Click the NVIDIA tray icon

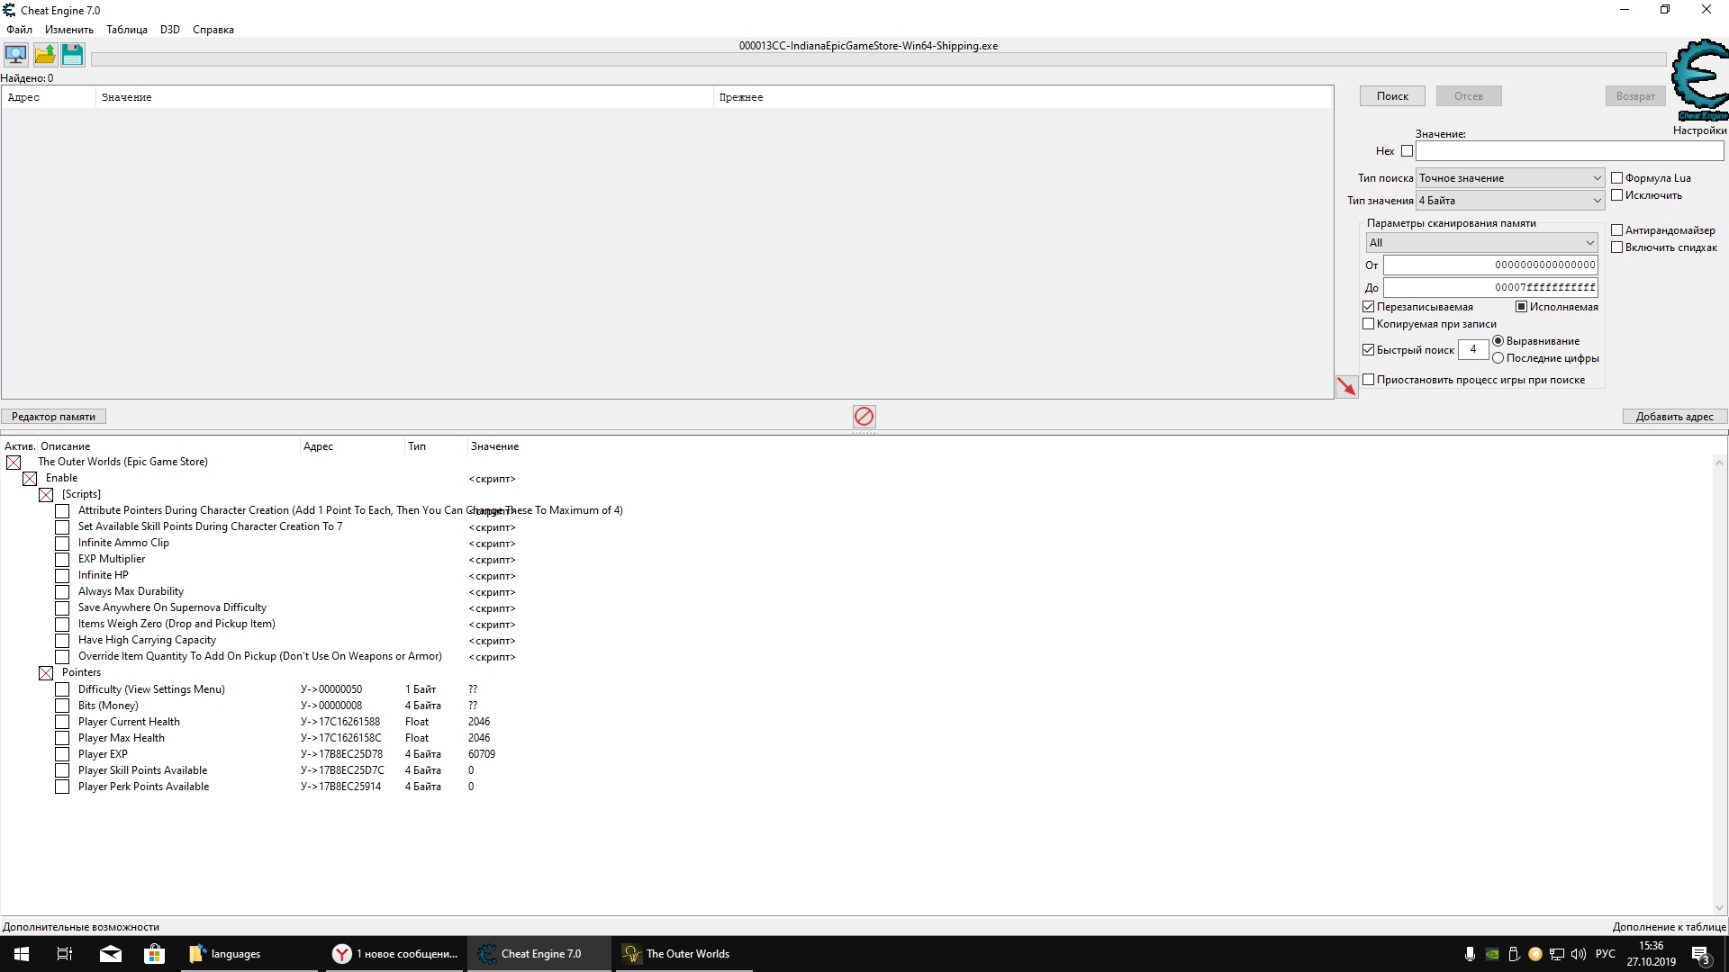coord(1492,954)
